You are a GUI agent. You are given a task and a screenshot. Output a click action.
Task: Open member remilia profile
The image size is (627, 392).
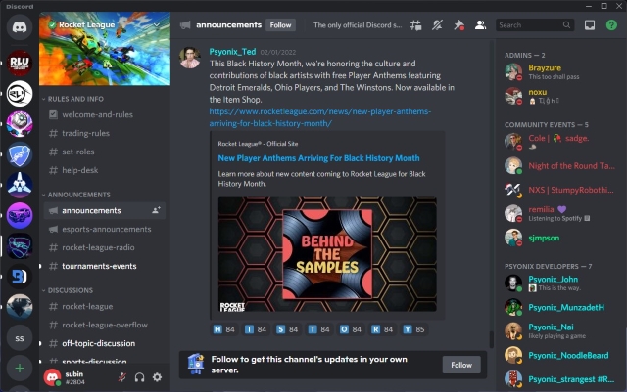559,213
